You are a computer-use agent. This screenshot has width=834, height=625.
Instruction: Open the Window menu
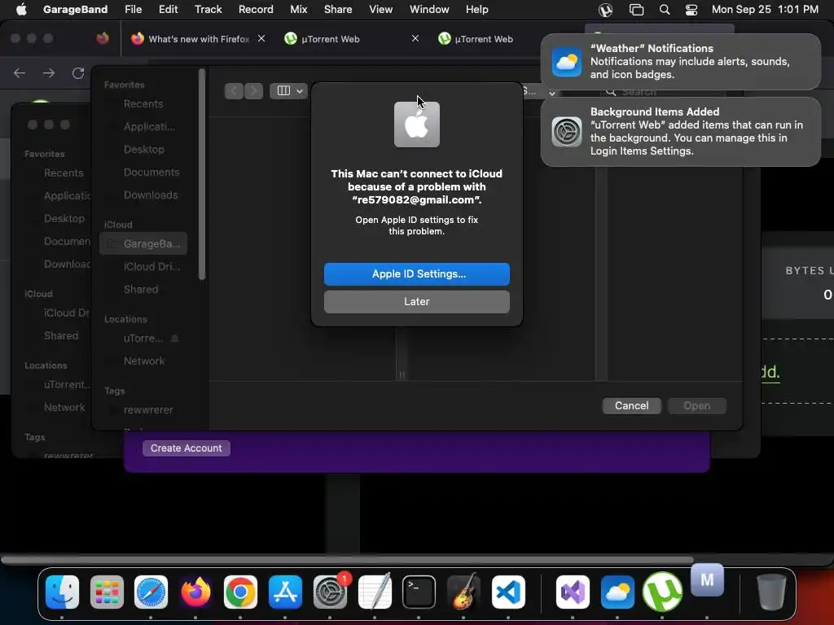pyautogui.click(x=429, y=9)
